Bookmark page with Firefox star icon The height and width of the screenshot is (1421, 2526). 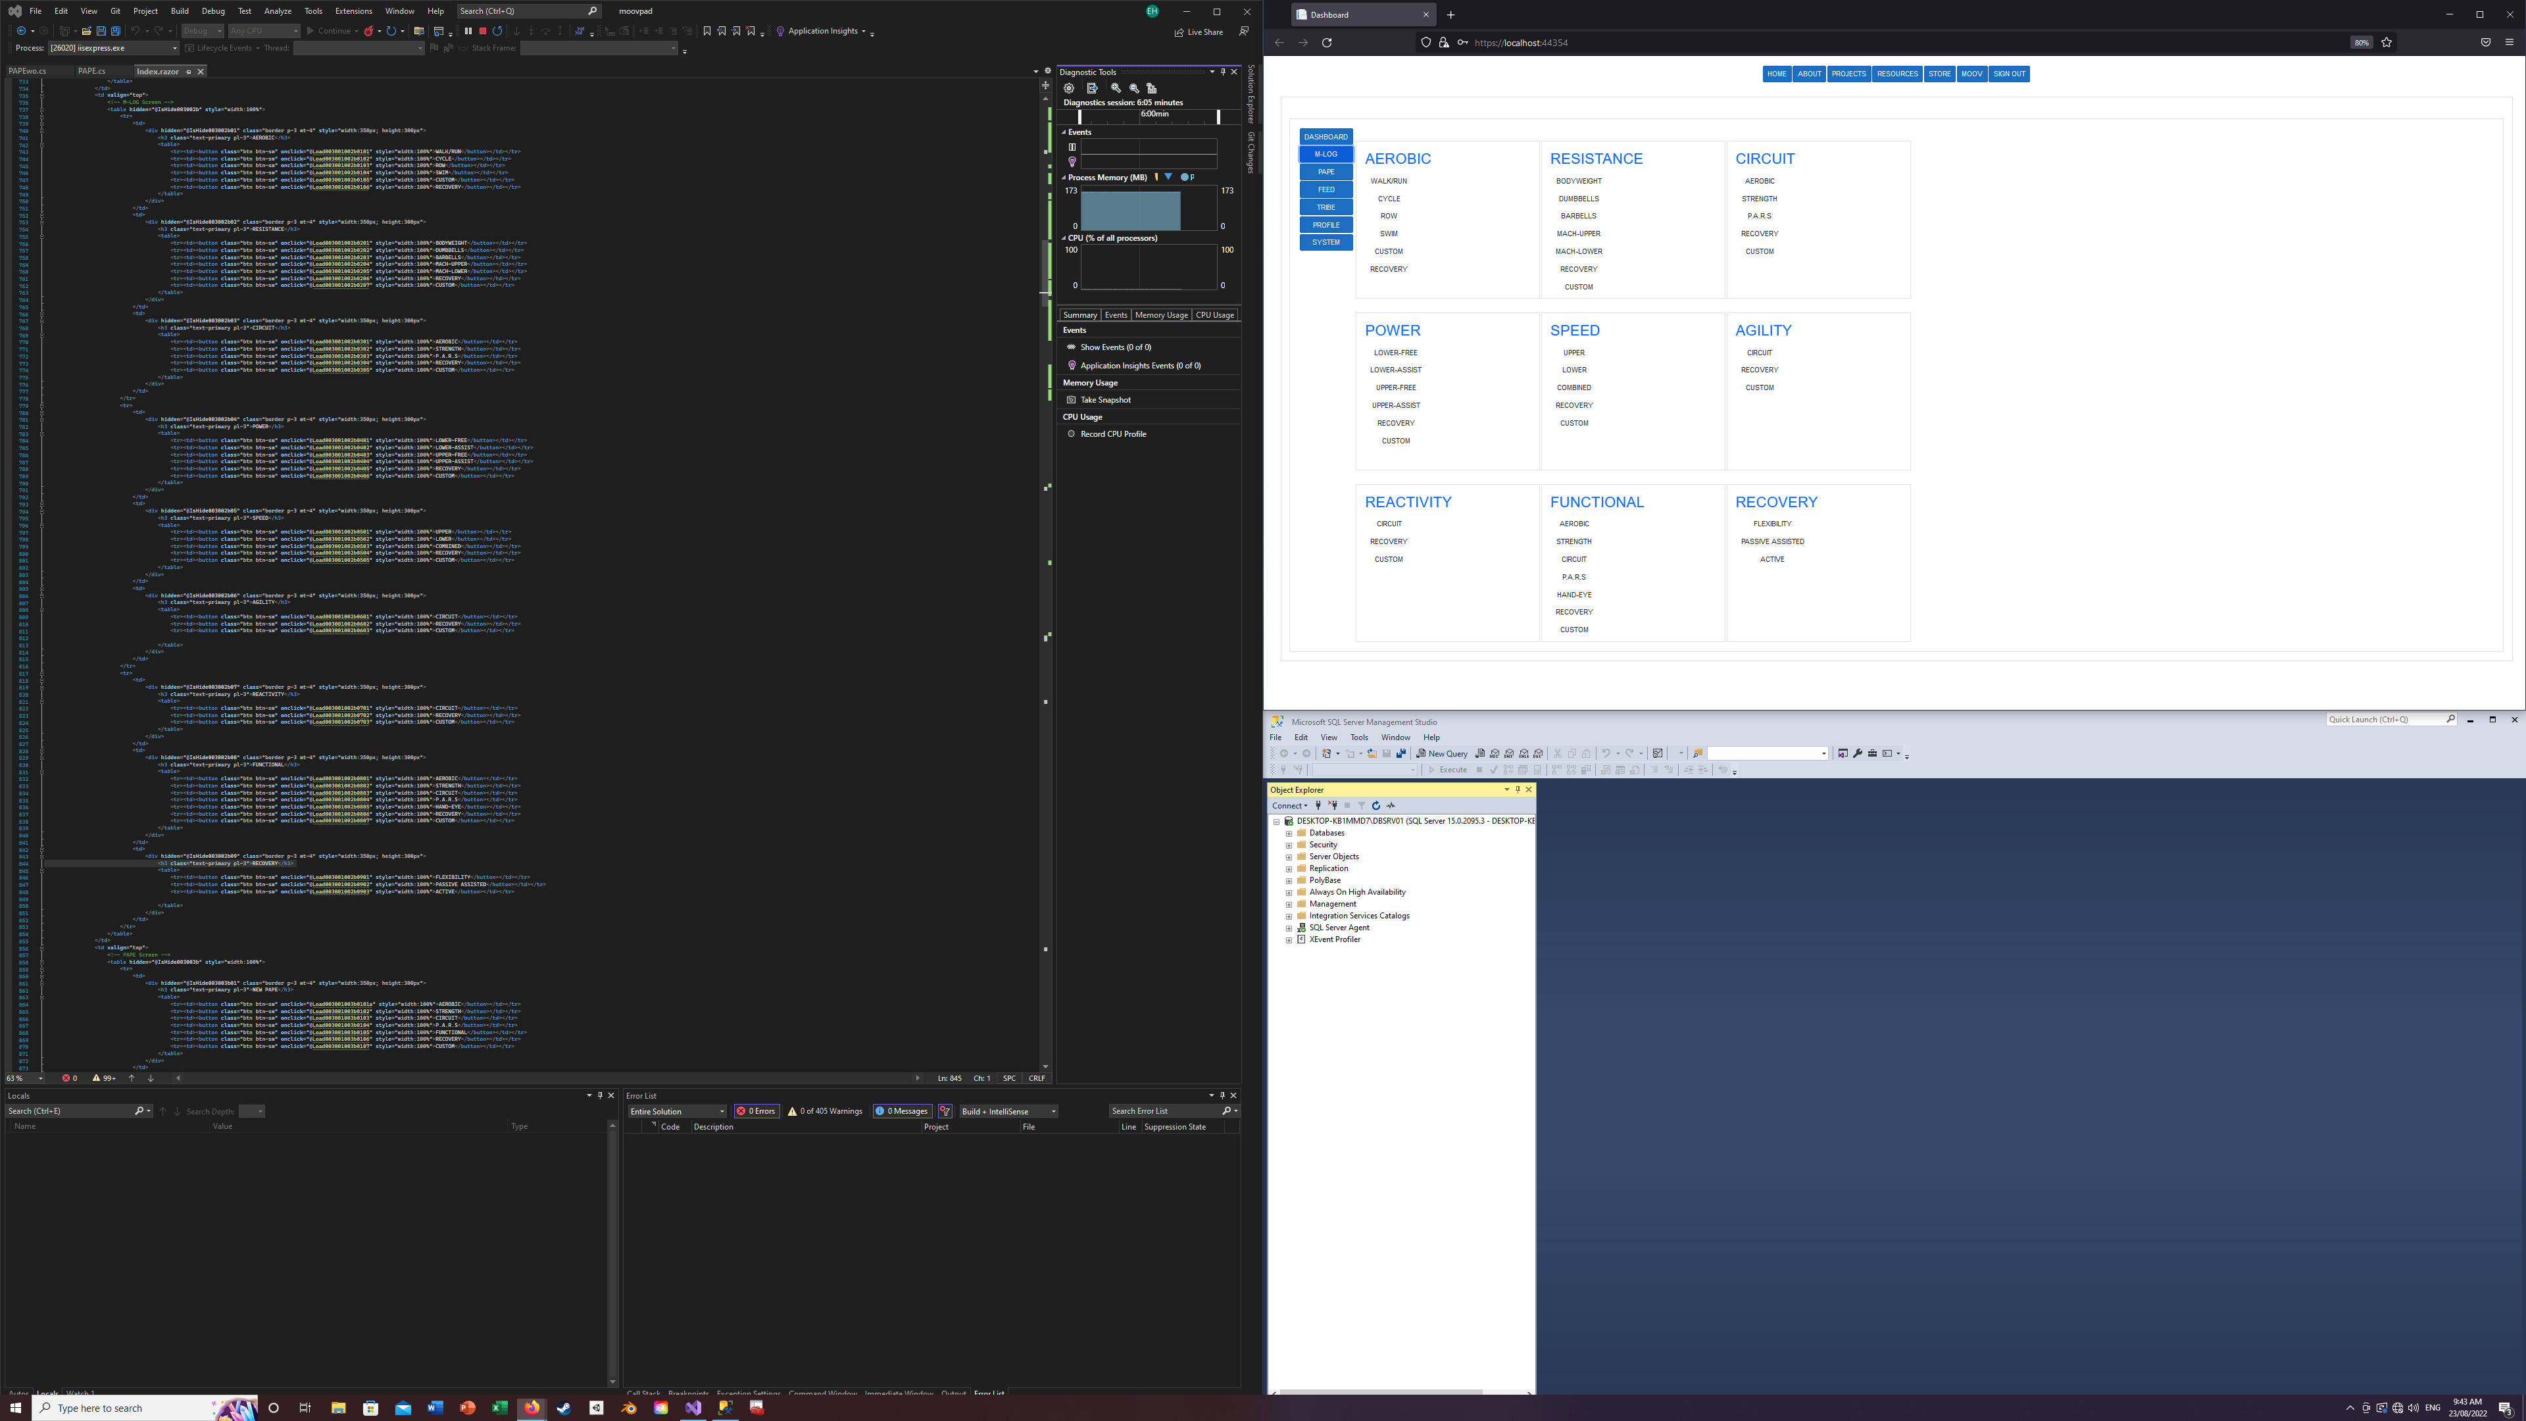2387,42
